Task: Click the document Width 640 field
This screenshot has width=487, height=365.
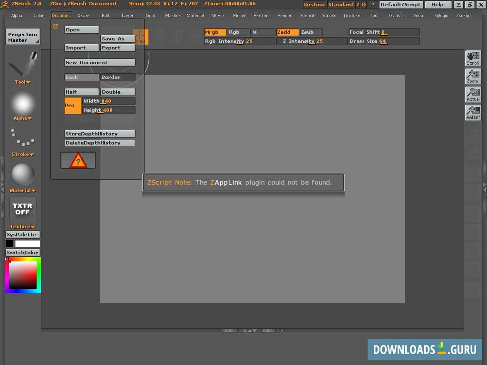Action: tap(109, 101)
